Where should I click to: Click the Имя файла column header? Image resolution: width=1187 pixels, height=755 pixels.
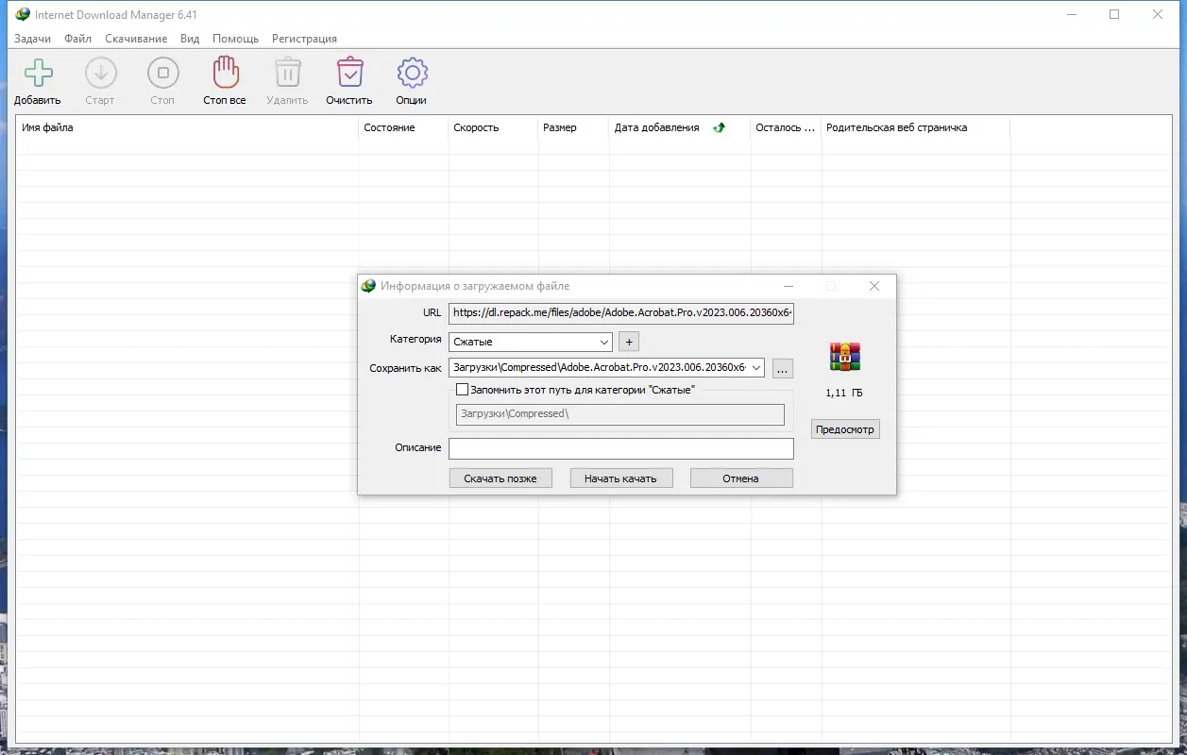coord(187,127)
